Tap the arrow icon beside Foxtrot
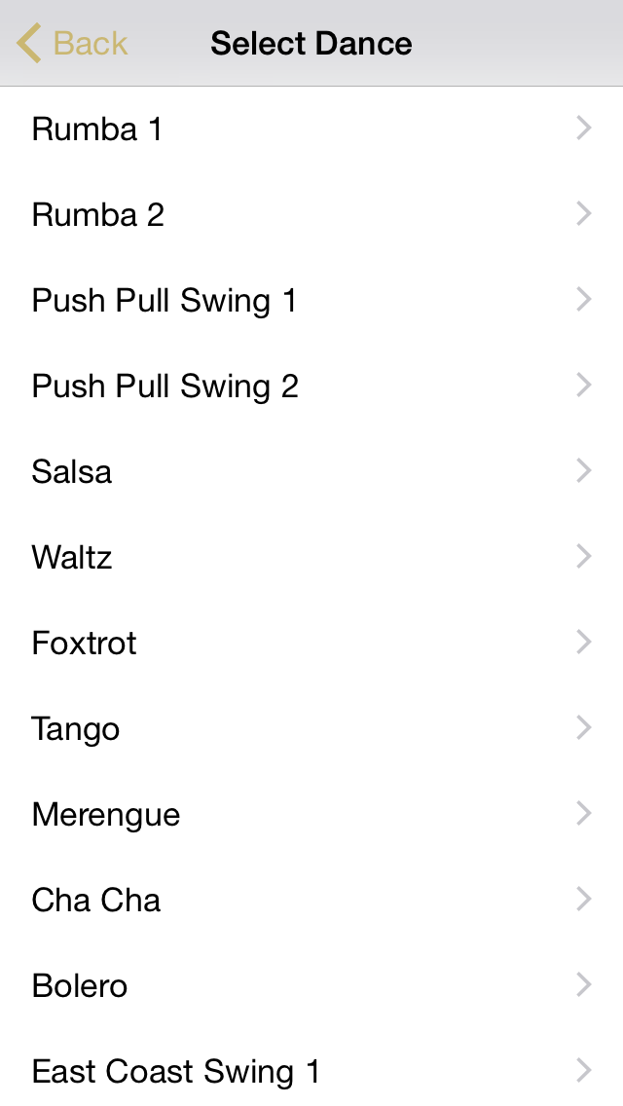Viewport: 623px width, 1106px height. 583,642
